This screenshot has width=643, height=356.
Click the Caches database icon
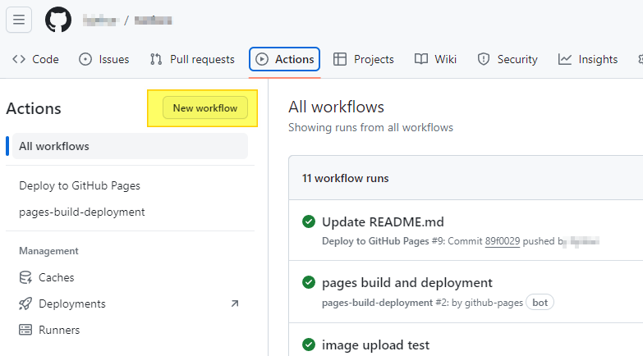pyautogui.click(x=25, y=277)
